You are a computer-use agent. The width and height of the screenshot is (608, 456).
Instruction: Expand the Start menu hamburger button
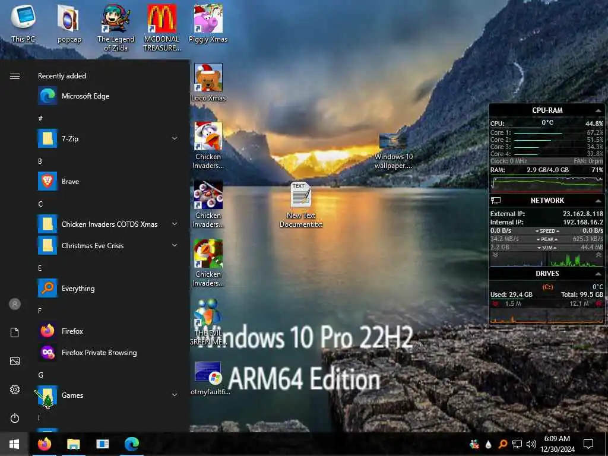(15, 76)
